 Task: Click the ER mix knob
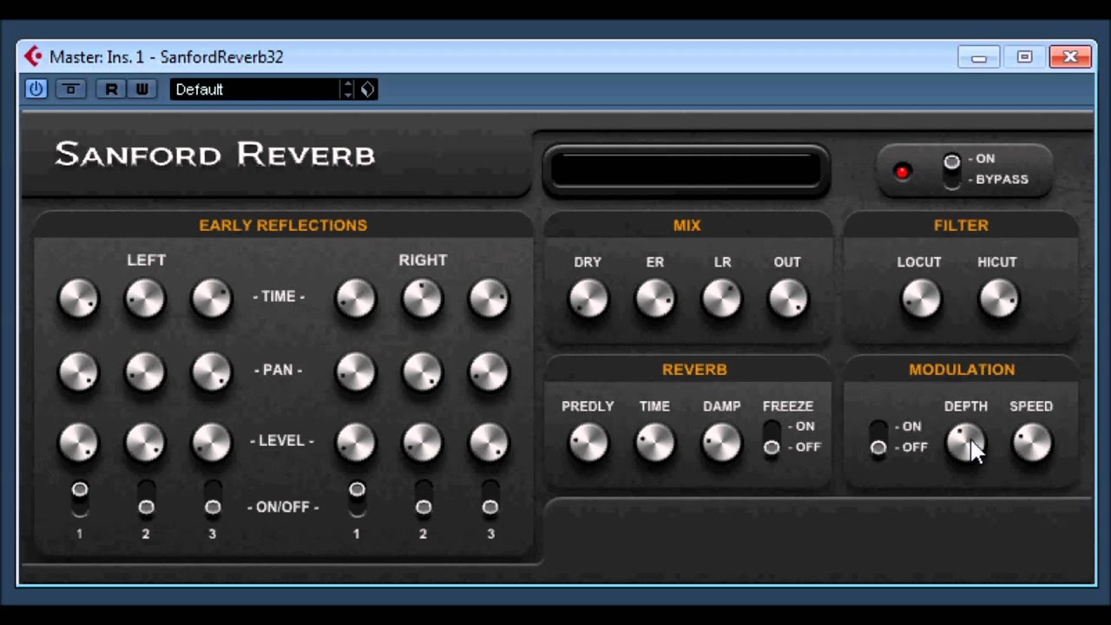(654, 299)
